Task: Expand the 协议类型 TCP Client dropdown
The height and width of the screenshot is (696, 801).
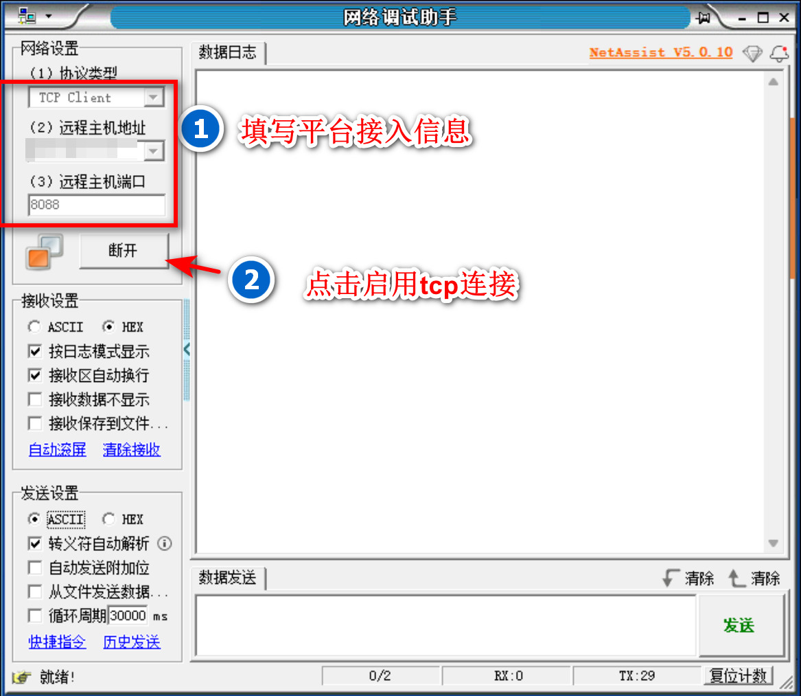Action: pyautogui.click(x=154, y=98)
